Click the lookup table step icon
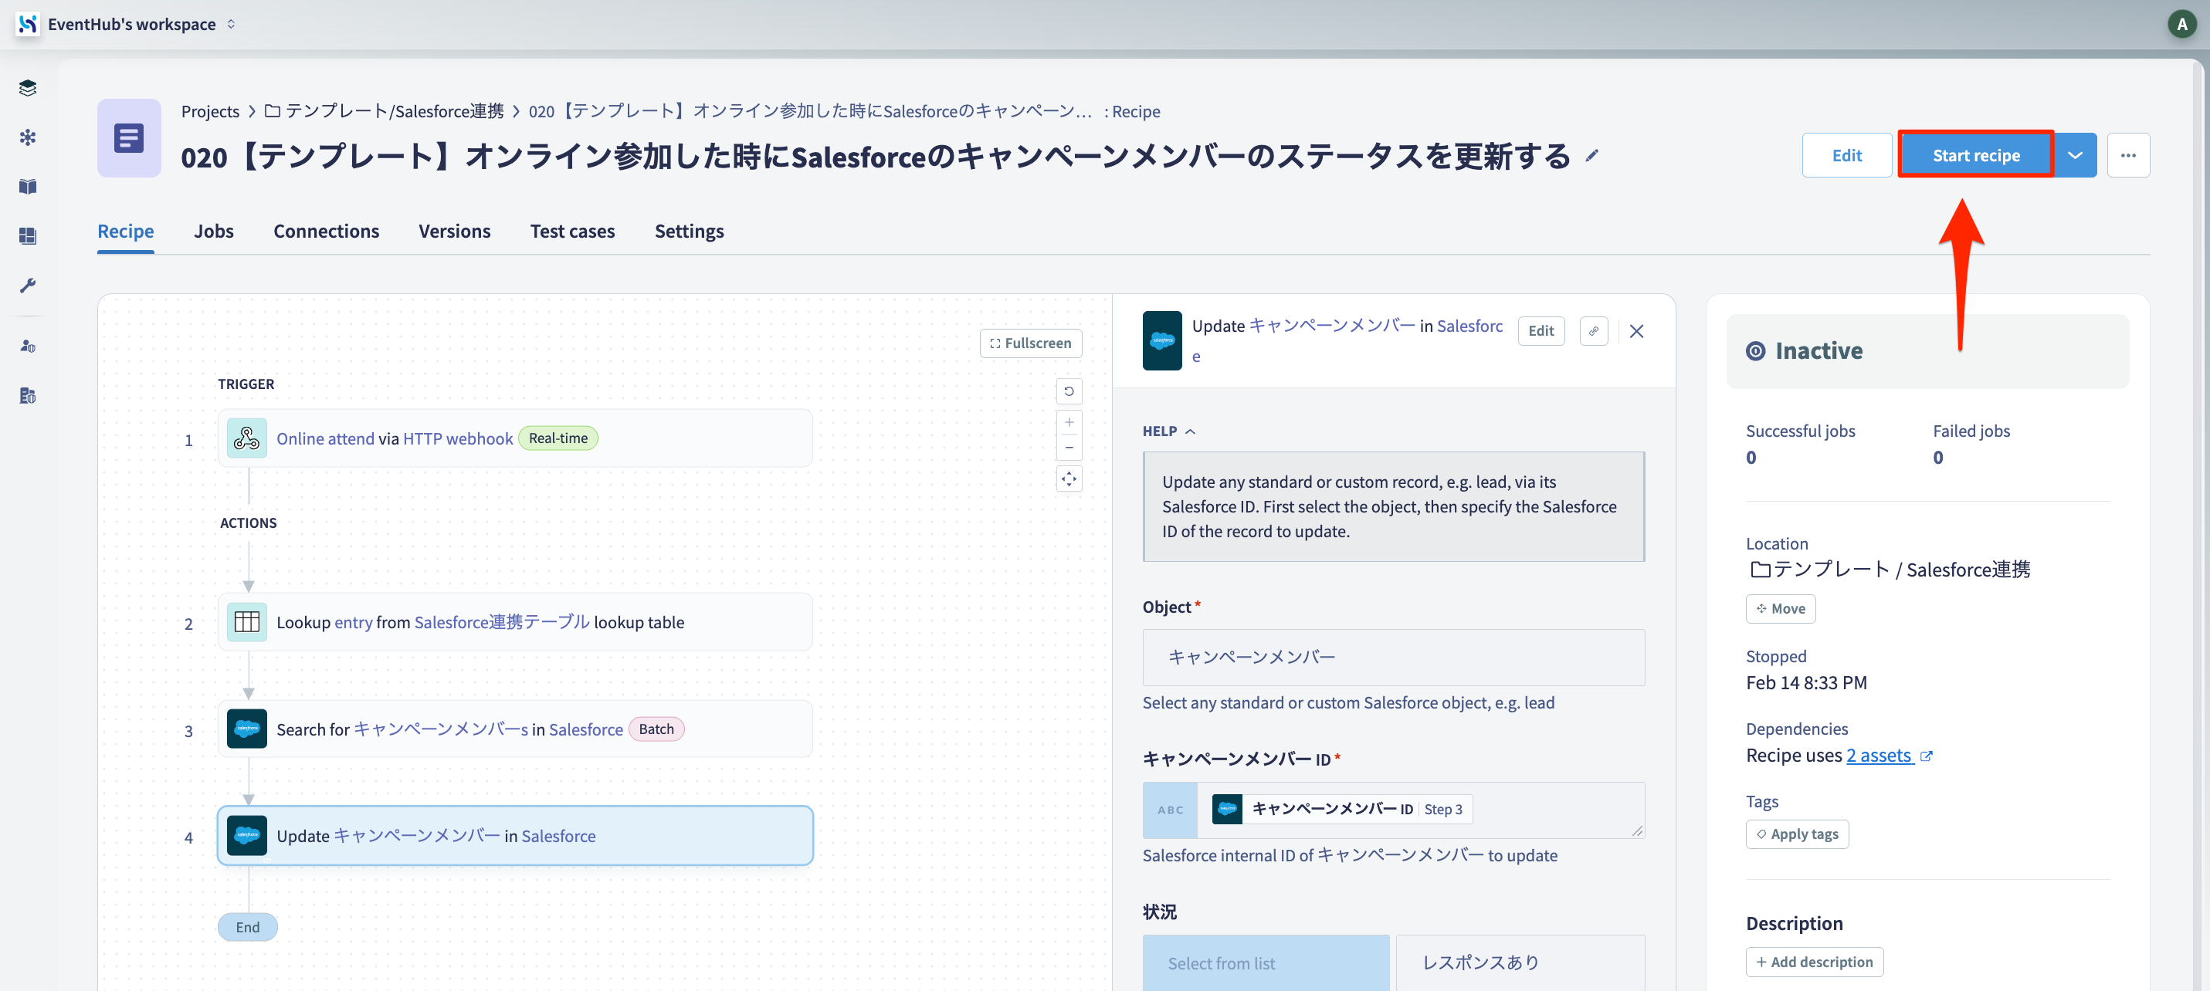This screenshot has height=991, width=2210. (x=247, y=622)
